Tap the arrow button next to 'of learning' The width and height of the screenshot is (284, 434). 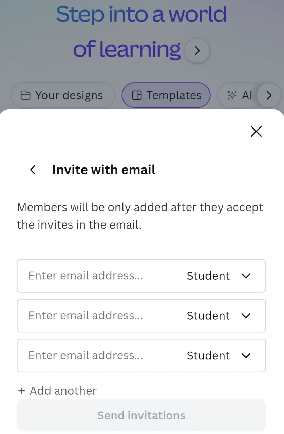point(197,51)
